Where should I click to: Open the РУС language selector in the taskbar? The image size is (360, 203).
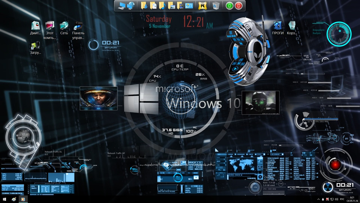[x=342, y=199]
